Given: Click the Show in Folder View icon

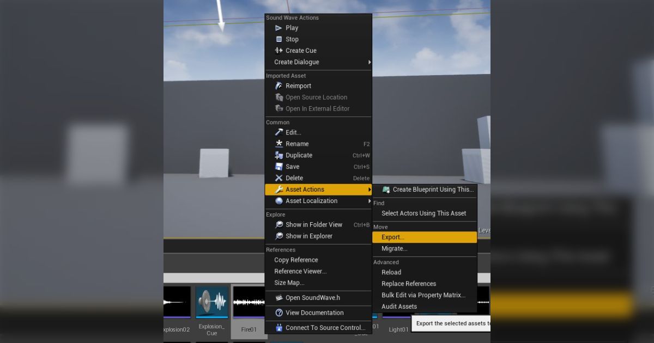Looking at the screenshot, I should tap(279, 224).
